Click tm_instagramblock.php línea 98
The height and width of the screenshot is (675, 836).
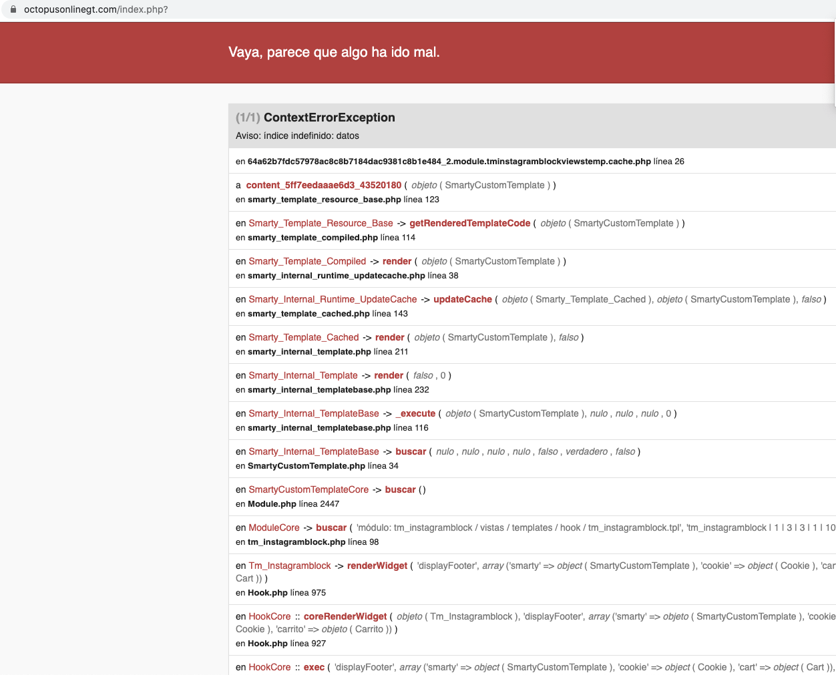click(307, 541)
